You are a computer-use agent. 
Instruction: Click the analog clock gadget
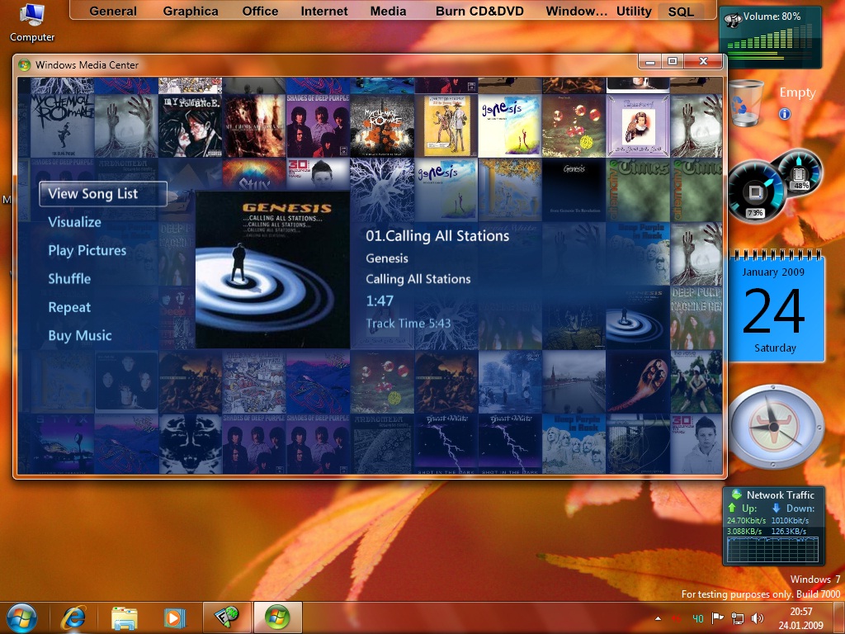tap(774, 427)
